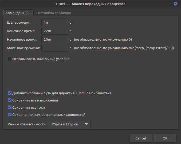Click the empty Макс. шаг времени field
Screen dimensions: 181x144
tap(55, 48)
